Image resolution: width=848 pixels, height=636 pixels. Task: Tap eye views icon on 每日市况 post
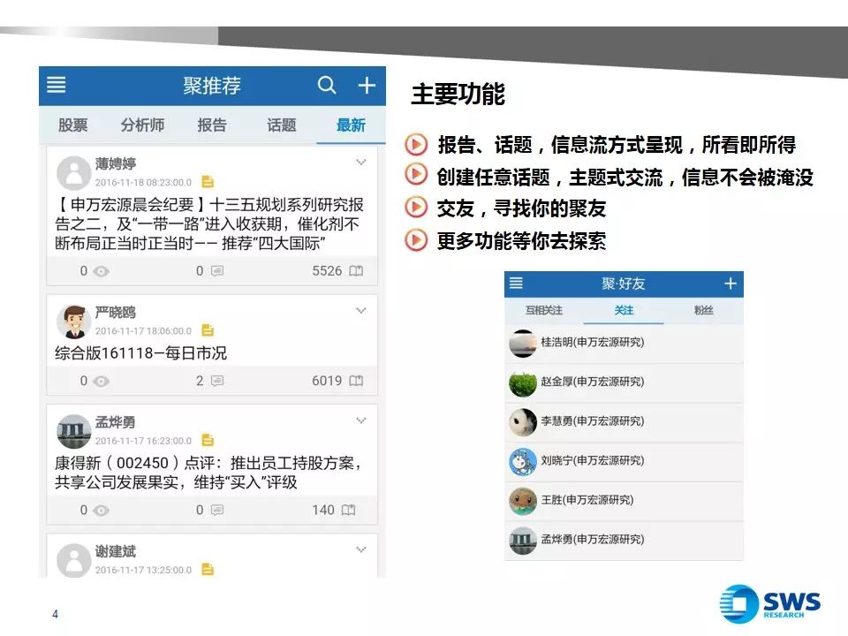click(101, 382)
